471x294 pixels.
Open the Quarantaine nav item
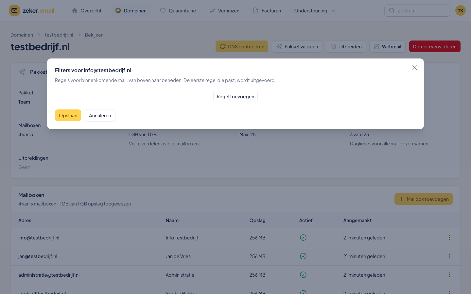coord(178,10)
